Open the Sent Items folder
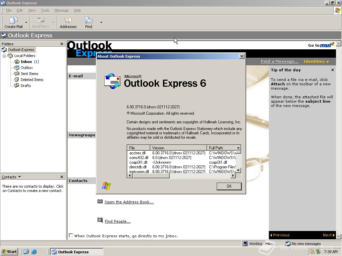 coord(29,74)
